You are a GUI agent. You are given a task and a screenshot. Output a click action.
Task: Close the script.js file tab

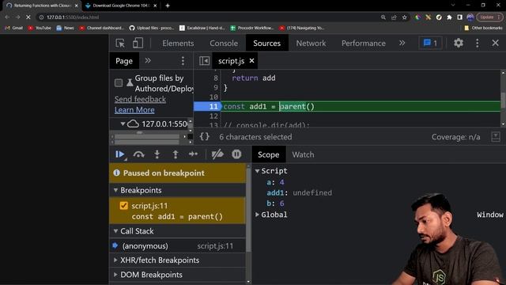tap(251, 60)
